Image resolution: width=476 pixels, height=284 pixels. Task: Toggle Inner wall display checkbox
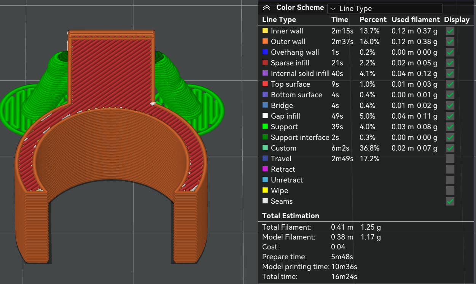[x=450, y=31]
